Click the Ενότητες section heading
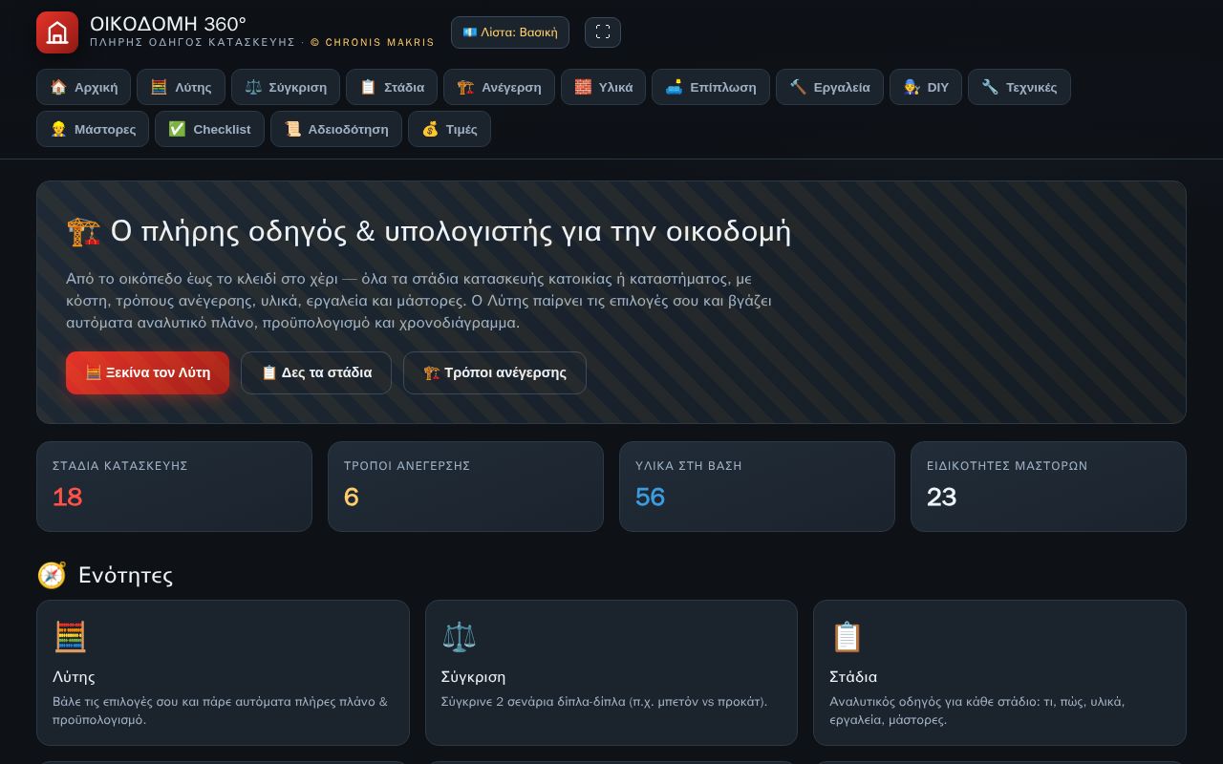This screenshot has width=1223, height=764. (x=125, y=575)
